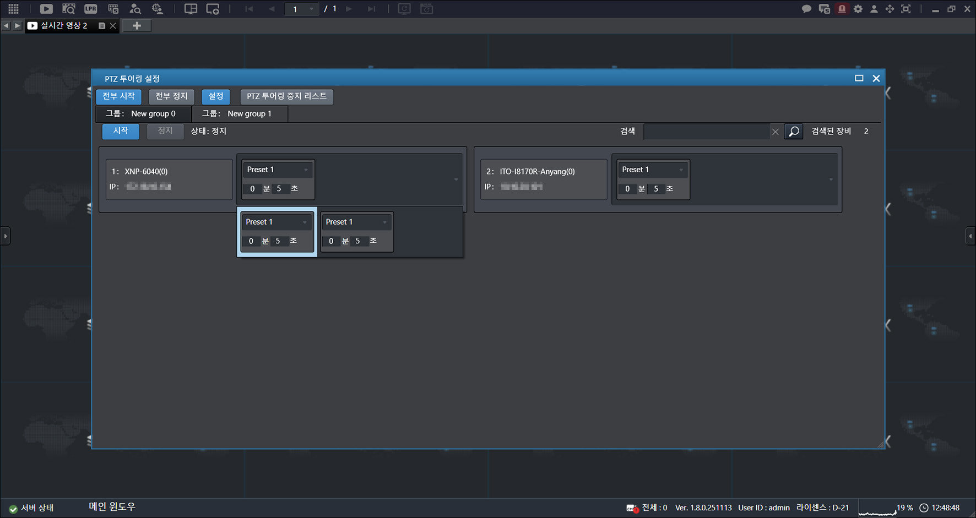Viewport: 976px width, 518px height.
Task: Click the 전부 정지 button
Action: (x=171, y=96)
